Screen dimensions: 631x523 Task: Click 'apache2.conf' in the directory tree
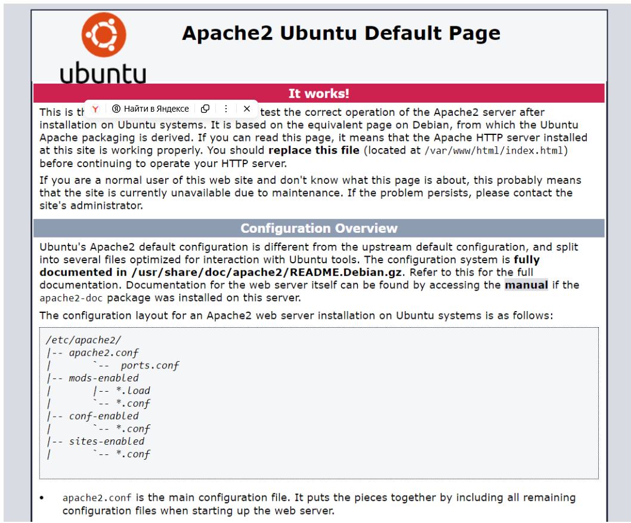coord(104,353)
